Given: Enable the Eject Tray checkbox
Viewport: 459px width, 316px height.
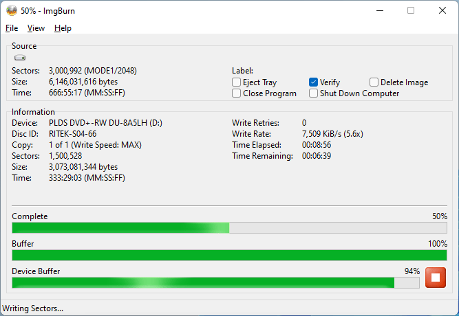Looking at the screenshot, I should 237,82.
